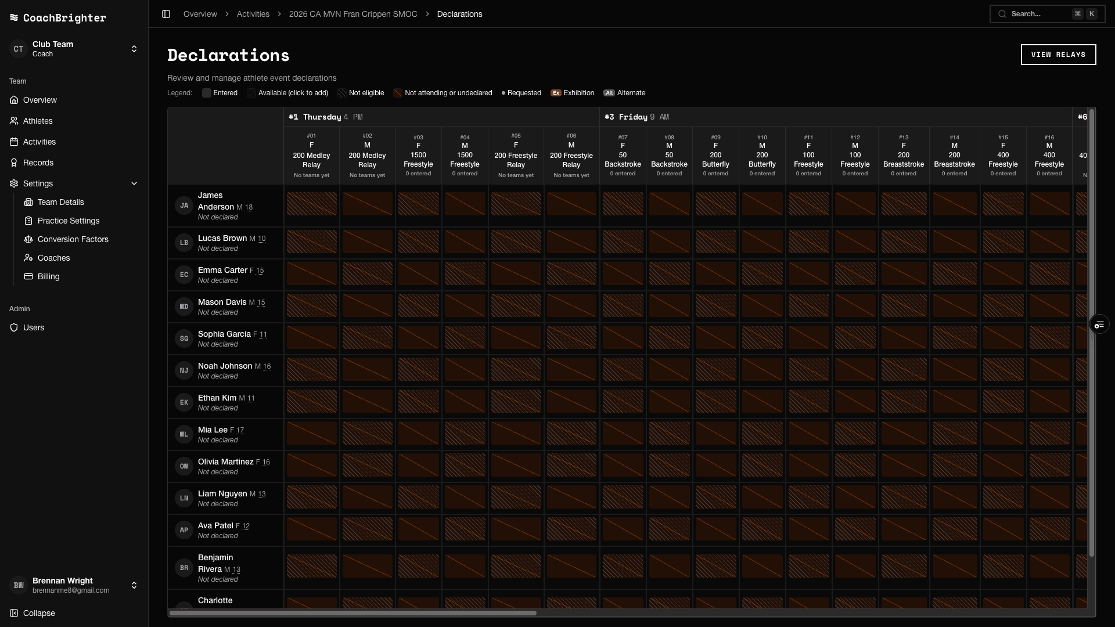Toggle Mia Lee's F 1500 Freestyle cell
This screenshot has height=627, width=1115.
(418, 433)
